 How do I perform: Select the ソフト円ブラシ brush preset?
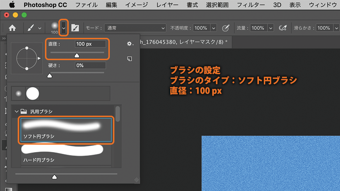pos(66,130)
